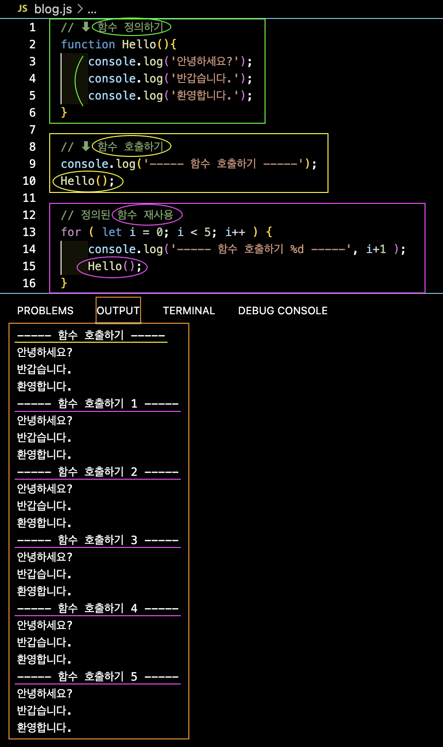Image resolution: width=443 pixels, height=747 pixels.
Task: Select blog.js in the breadcrumb
Action: (53, 9)
